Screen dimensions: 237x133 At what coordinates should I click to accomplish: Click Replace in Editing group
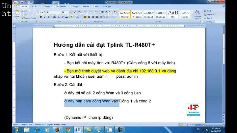point(209,14)
